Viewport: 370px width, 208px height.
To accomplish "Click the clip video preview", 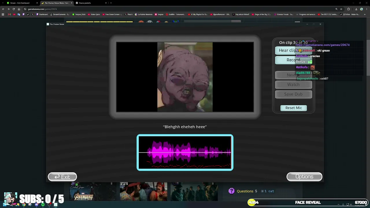I will tap(185, 77).
